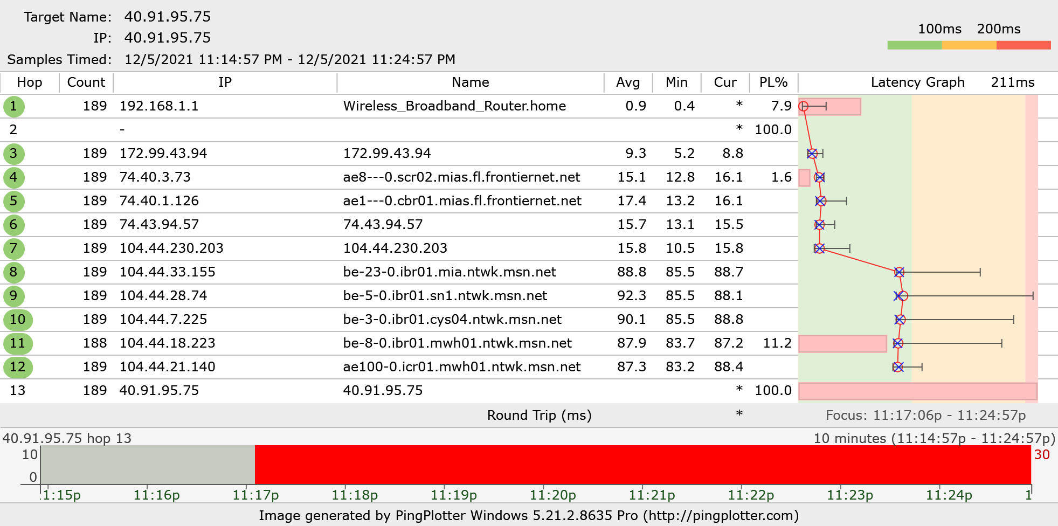
Task: Click the Latency Graph column header
Action: (x=917, y=82)
